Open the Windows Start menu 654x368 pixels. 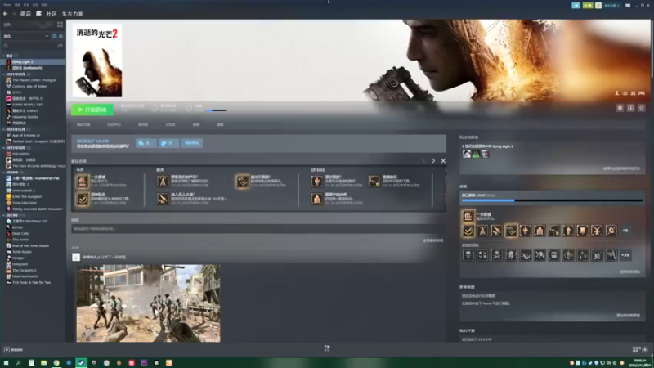point(6,363)
